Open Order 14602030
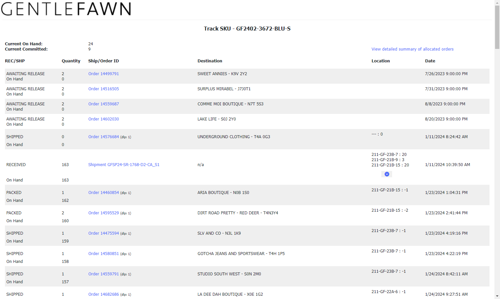This screenshot has height=299, width=500. [104, 119]
